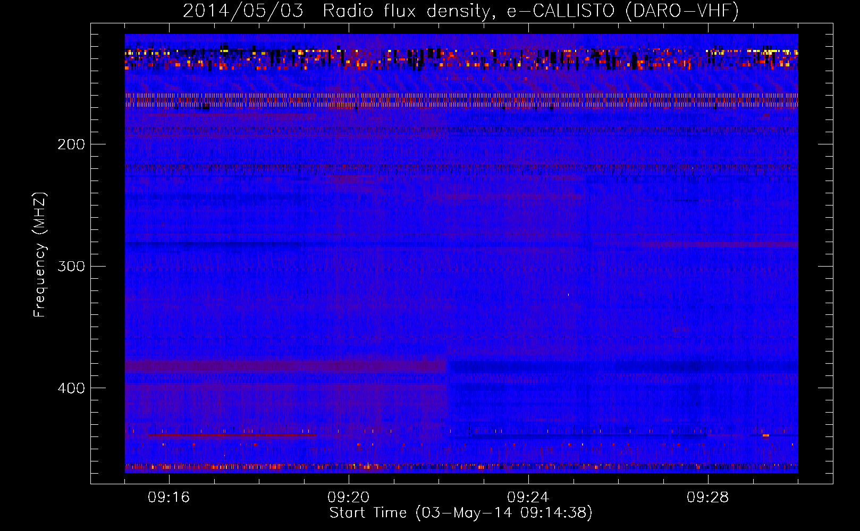Click the "09:16" time tick label
860x531 pixels.
[x=169, y=498]
